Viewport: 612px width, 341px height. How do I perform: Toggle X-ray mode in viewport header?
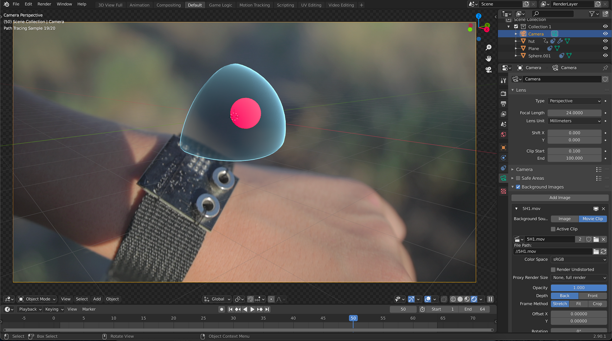point(444,299)
